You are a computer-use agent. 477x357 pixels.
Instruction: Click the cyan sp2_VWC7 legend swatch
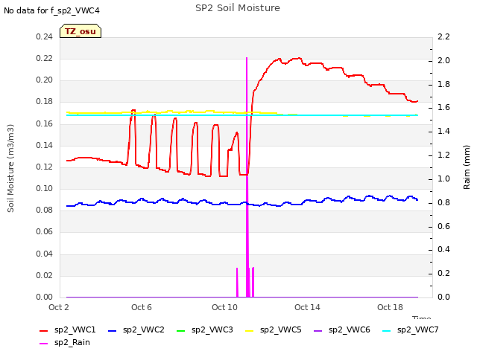(x=386, y=330)
